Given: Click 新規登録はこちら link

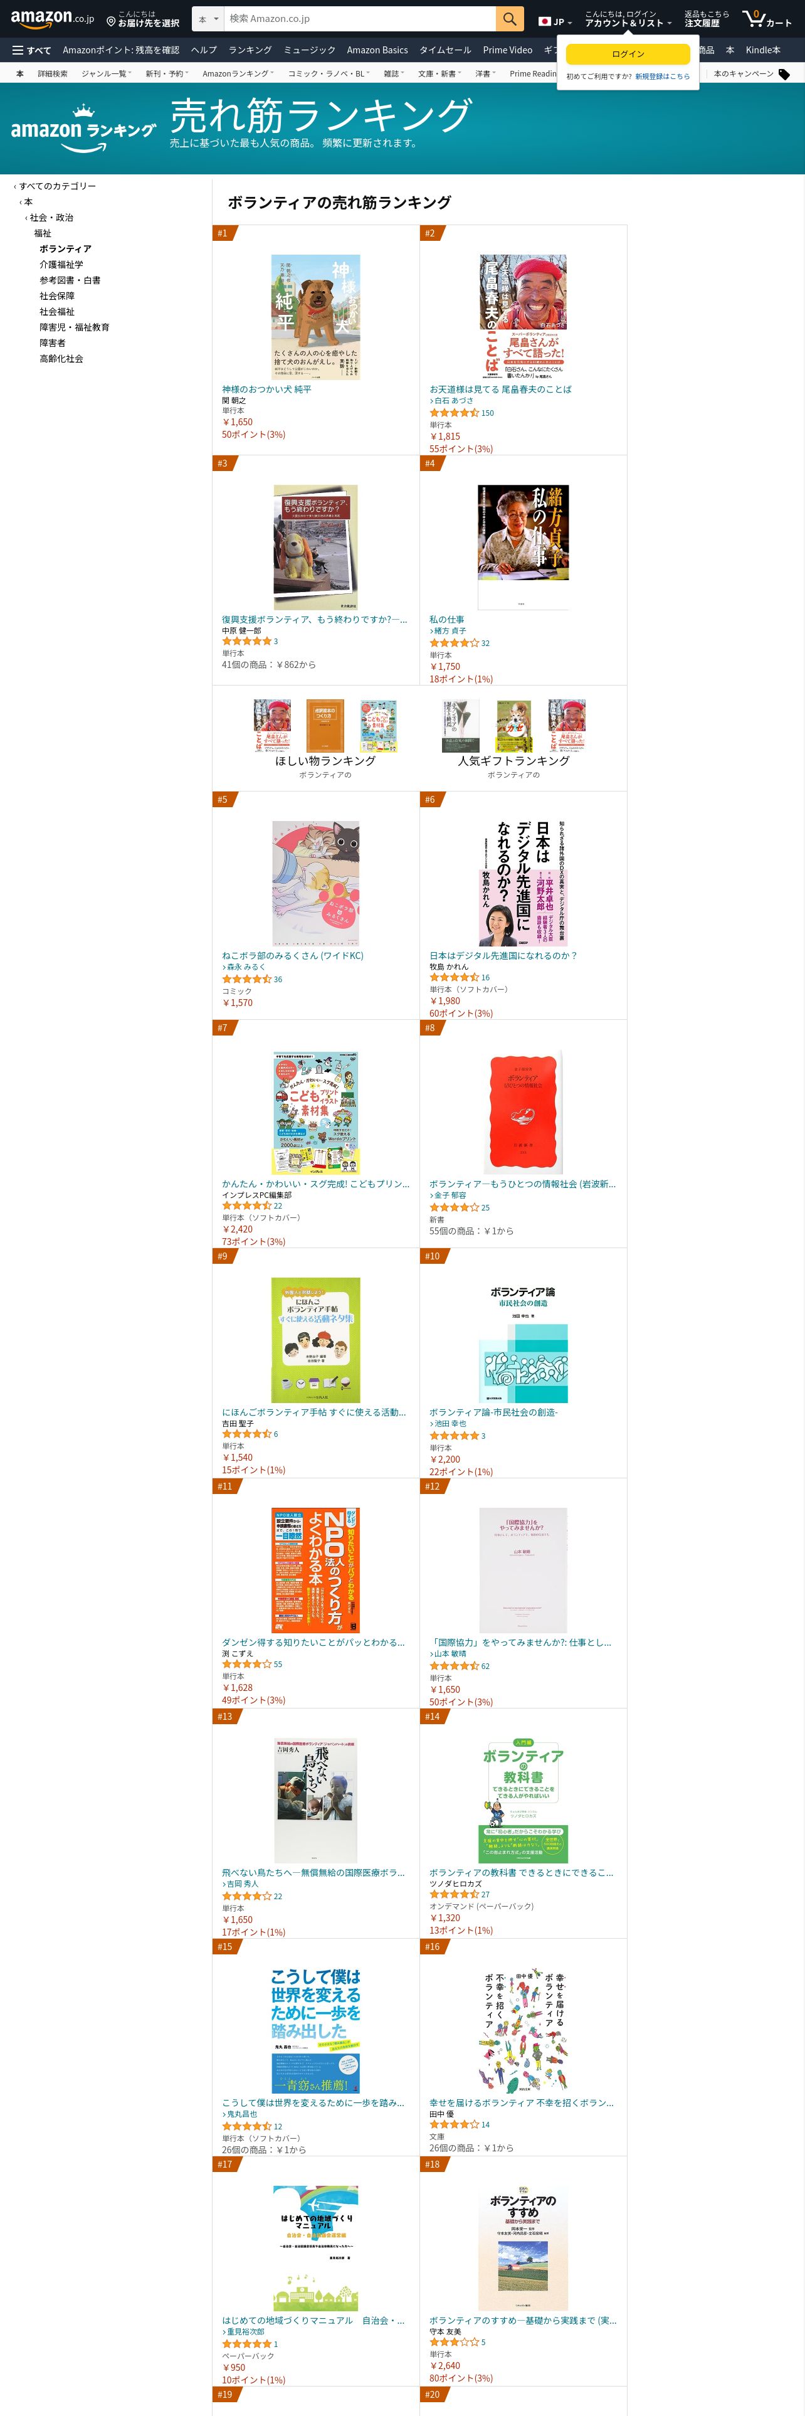Looking at the screenshot, I should tap(663, 77).
